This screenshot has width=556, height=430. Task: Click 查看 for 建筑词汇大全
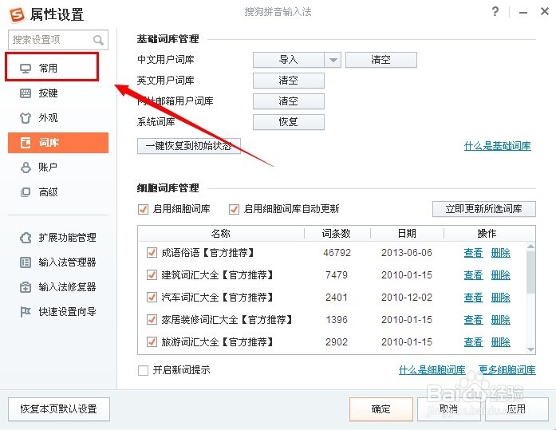coord(473,275)
